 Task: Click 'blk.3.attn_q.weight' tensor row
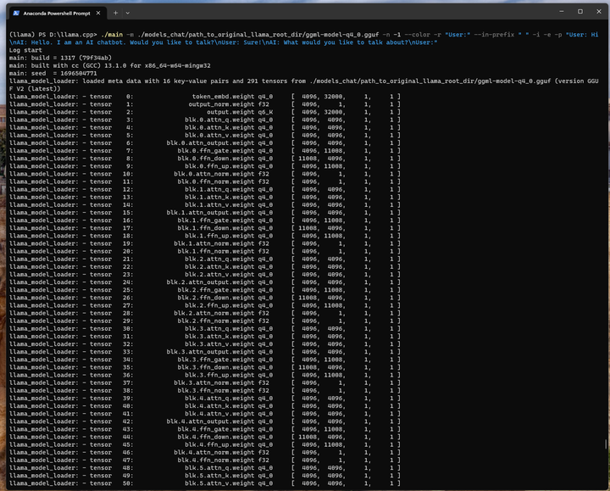coord(205,329)
